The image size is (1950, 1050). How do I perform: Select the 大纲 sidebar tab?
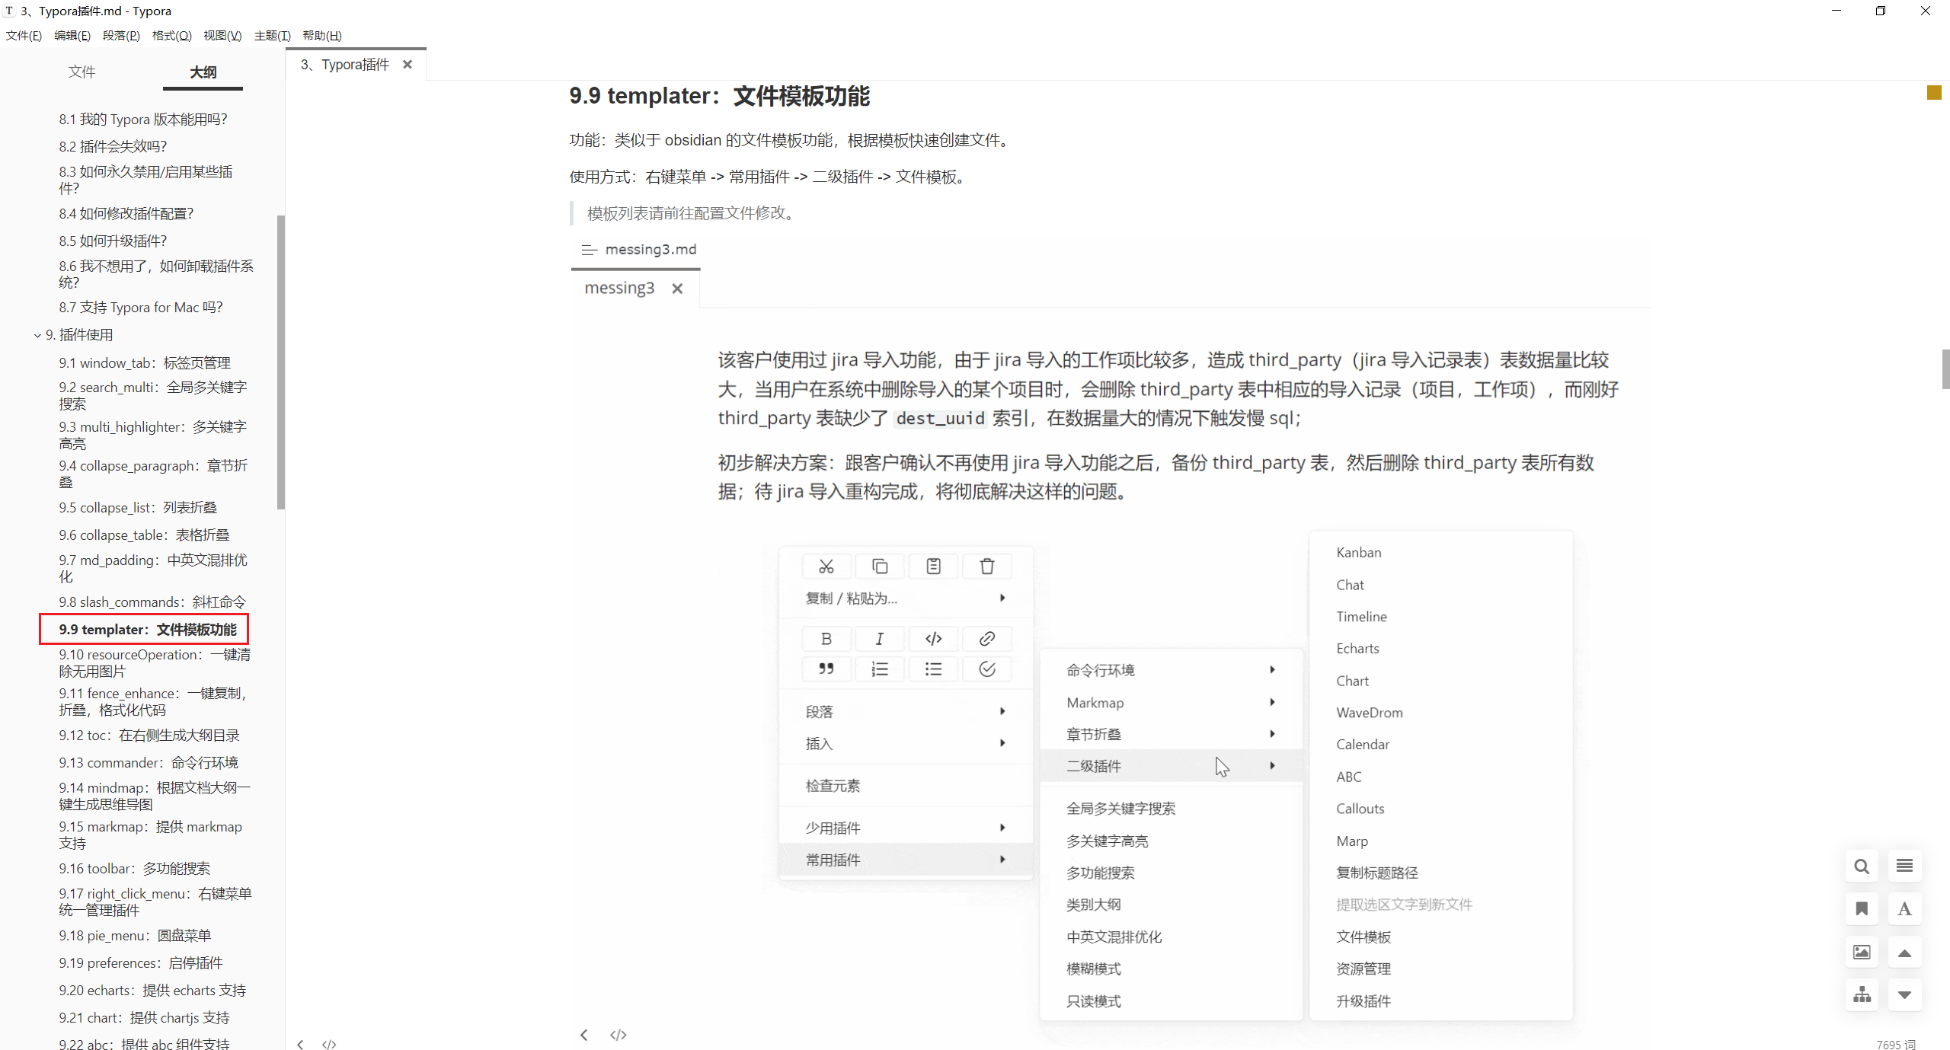click(x=203, y=72)
